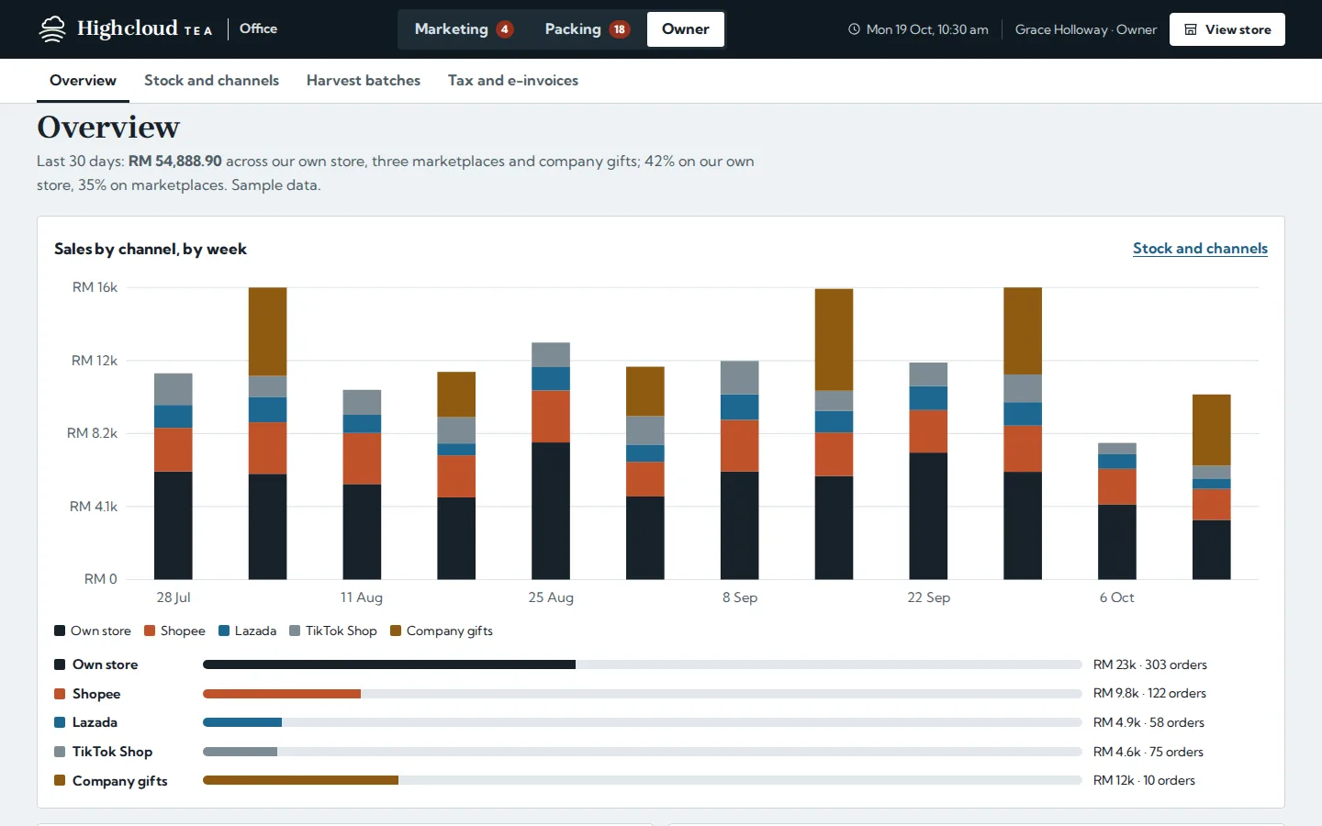The height and width of the screenshot is (826, 1322).
Task: Follow the Stock and channels link in chart
Action: 1200,249
